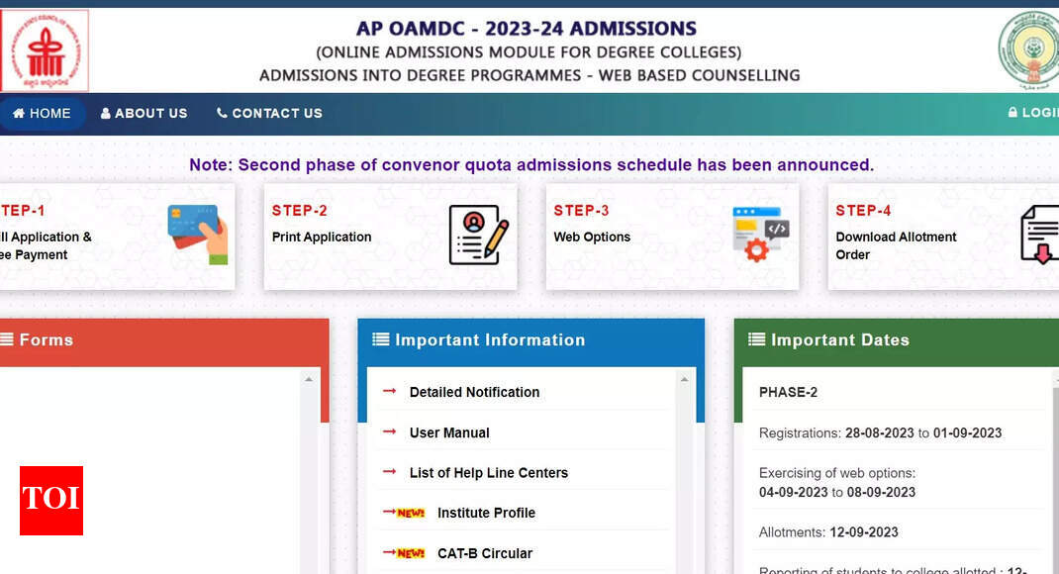Click the NEW badge beside CAT-B Circular

tap(411, 554)
